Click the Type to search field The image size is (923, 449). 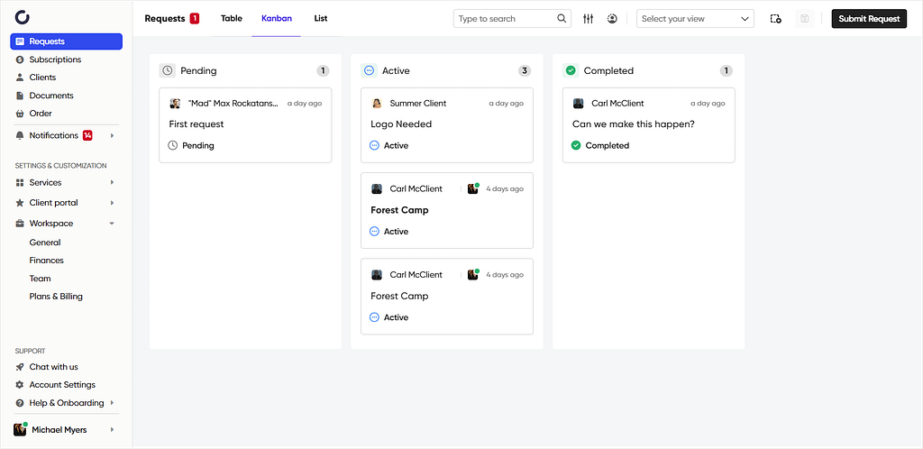click(x=512, y=18)
